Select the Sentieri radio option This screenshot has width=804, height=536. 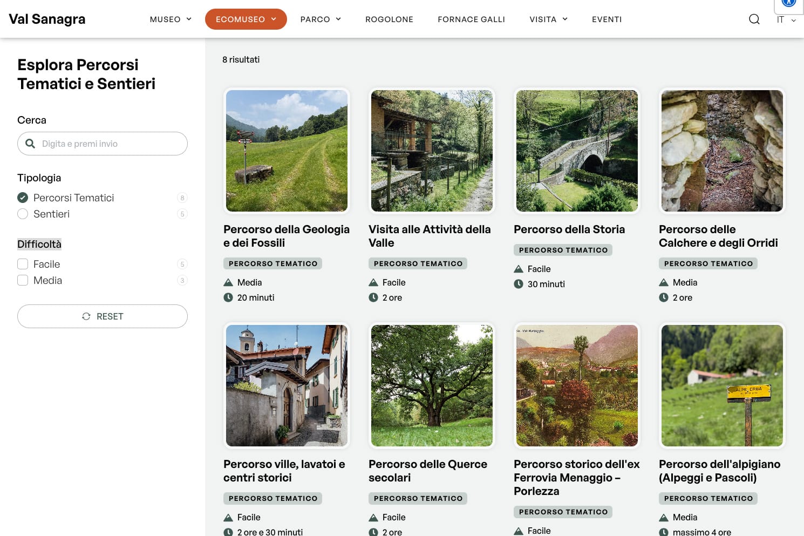point(23,214)
